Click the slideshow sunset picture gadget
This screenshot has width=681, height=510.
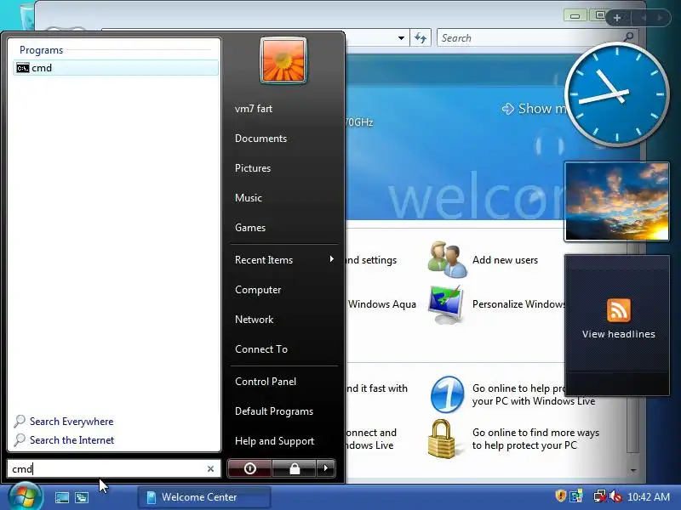tap(616, 201)
